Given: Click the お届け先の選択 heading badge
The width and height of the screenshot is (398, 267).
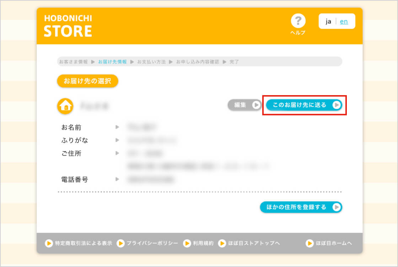Looking at the screenshot, I should coord(87,81).
